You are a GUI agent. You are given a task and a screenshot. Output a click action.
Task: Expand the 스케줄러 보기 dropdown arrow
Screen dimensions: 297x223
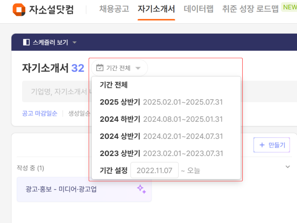tap(75, 42)
